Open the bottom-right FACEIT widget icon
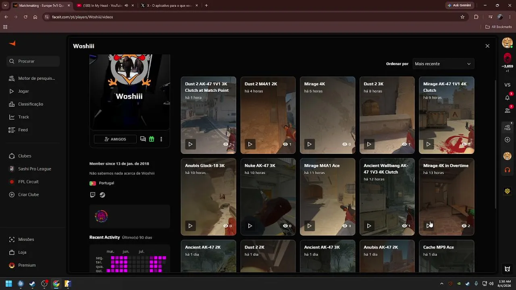Viewport: 516px width, 290px height. pos(507,269)
